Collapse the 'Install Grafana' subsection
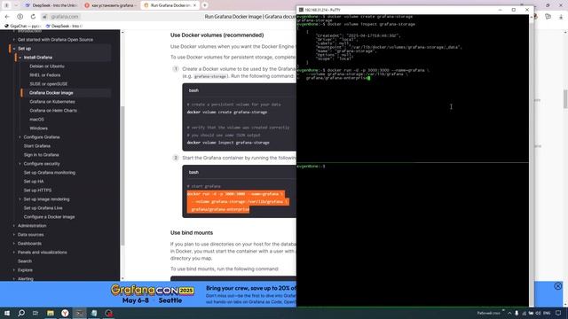The height and width of the screenshot is (319, 568). [20, 58]
